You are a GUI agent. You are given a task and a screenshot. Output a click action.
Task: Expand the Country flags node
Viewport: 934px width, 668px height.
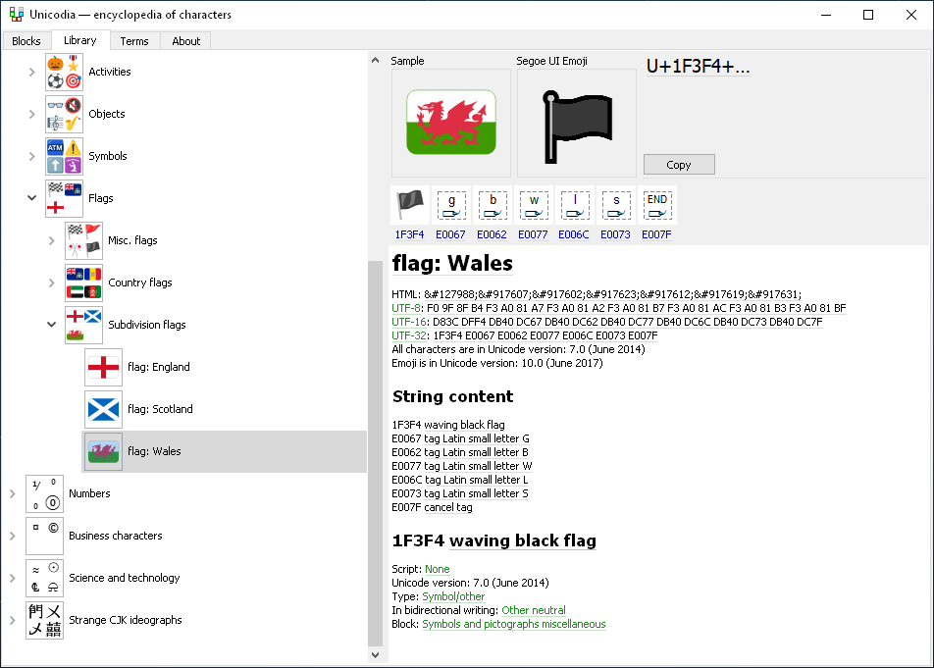52,283
